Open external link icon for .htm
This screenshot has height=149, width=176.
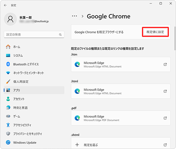pos(165,64)
